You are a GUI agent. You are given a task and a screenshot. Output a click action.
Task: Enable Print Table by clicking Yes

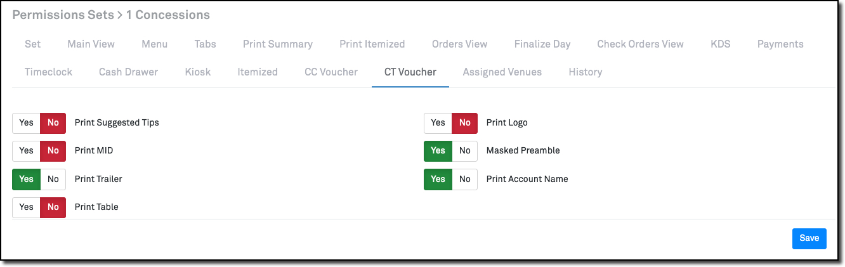pyautogui.click(x=26, y=207)
